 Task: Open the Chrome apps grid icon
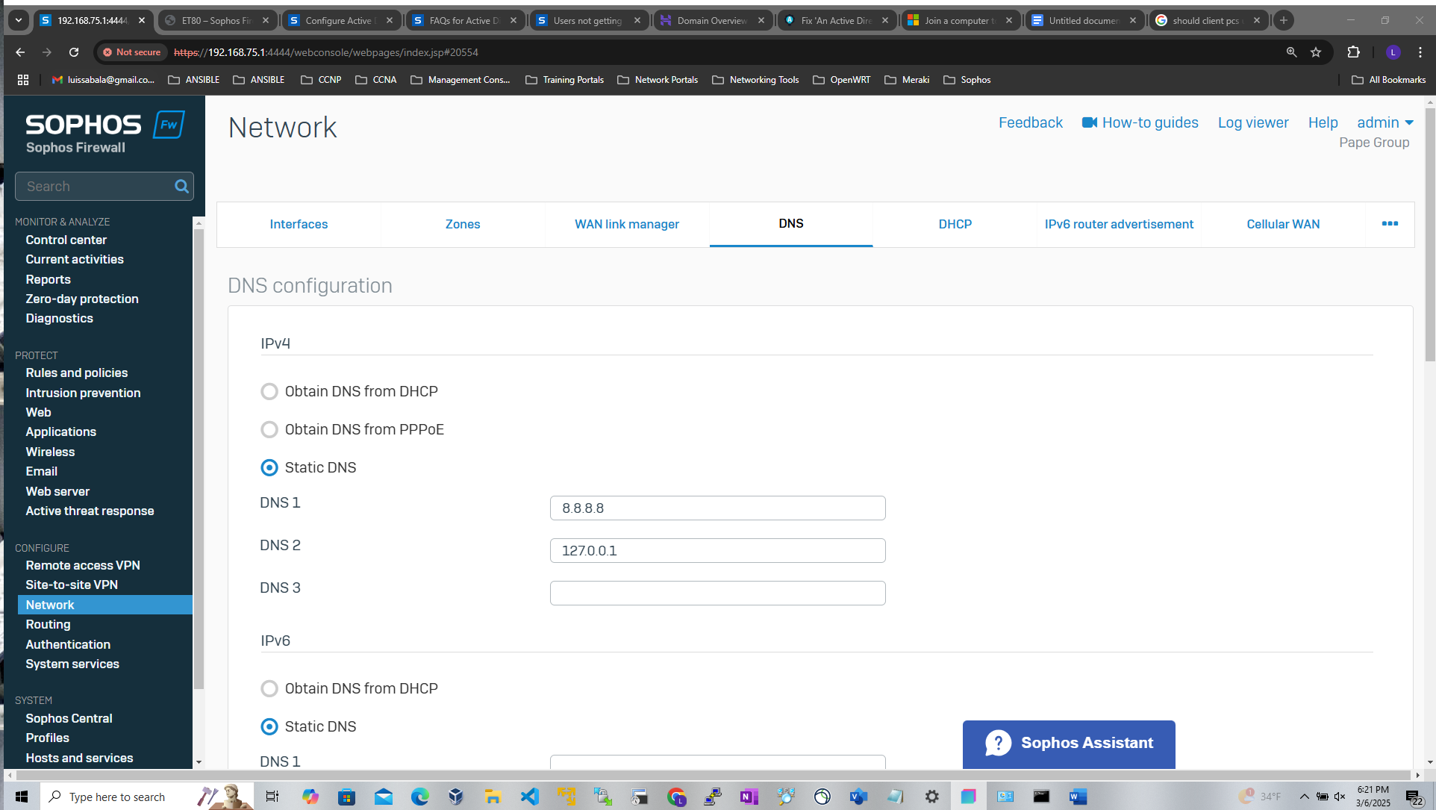(23, 80)
